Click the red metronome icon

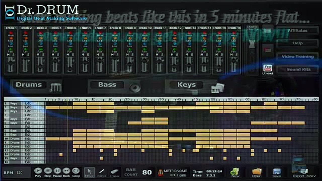(x=160, y=173)
